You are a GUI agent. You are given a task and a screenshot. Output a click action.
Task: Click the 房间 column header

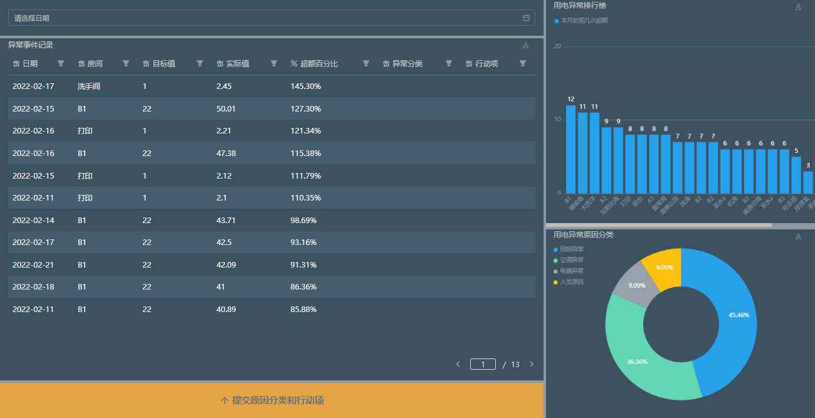click(x=94, y=64)
